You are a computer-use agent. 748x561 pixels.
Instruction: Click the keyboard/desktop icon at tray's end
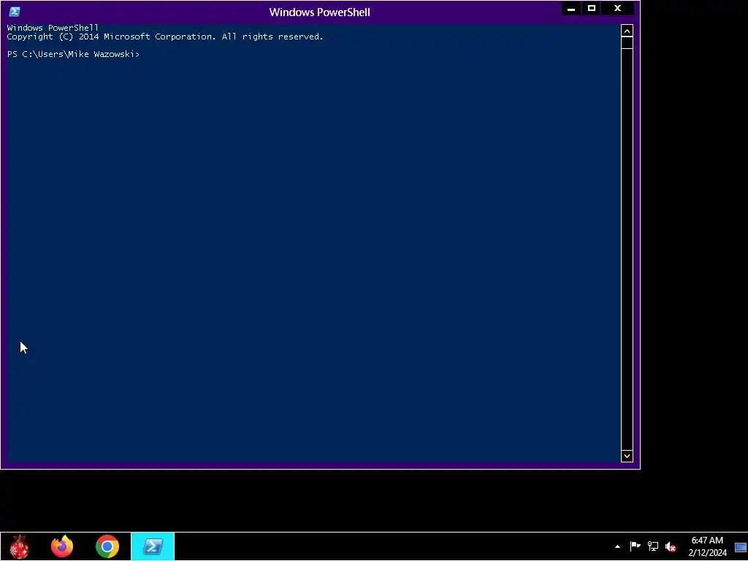click(x=741, y=547)
